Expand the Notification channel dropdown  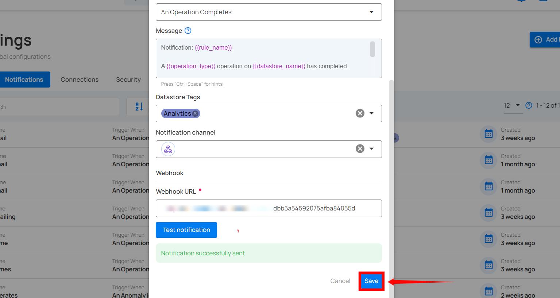tap(371, 149)
